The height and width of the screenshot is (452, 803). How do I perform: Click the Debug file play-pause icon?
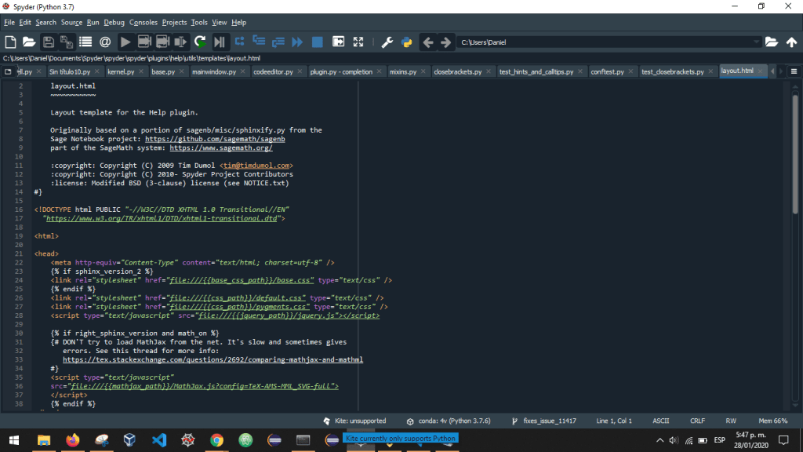click(220, 42)
